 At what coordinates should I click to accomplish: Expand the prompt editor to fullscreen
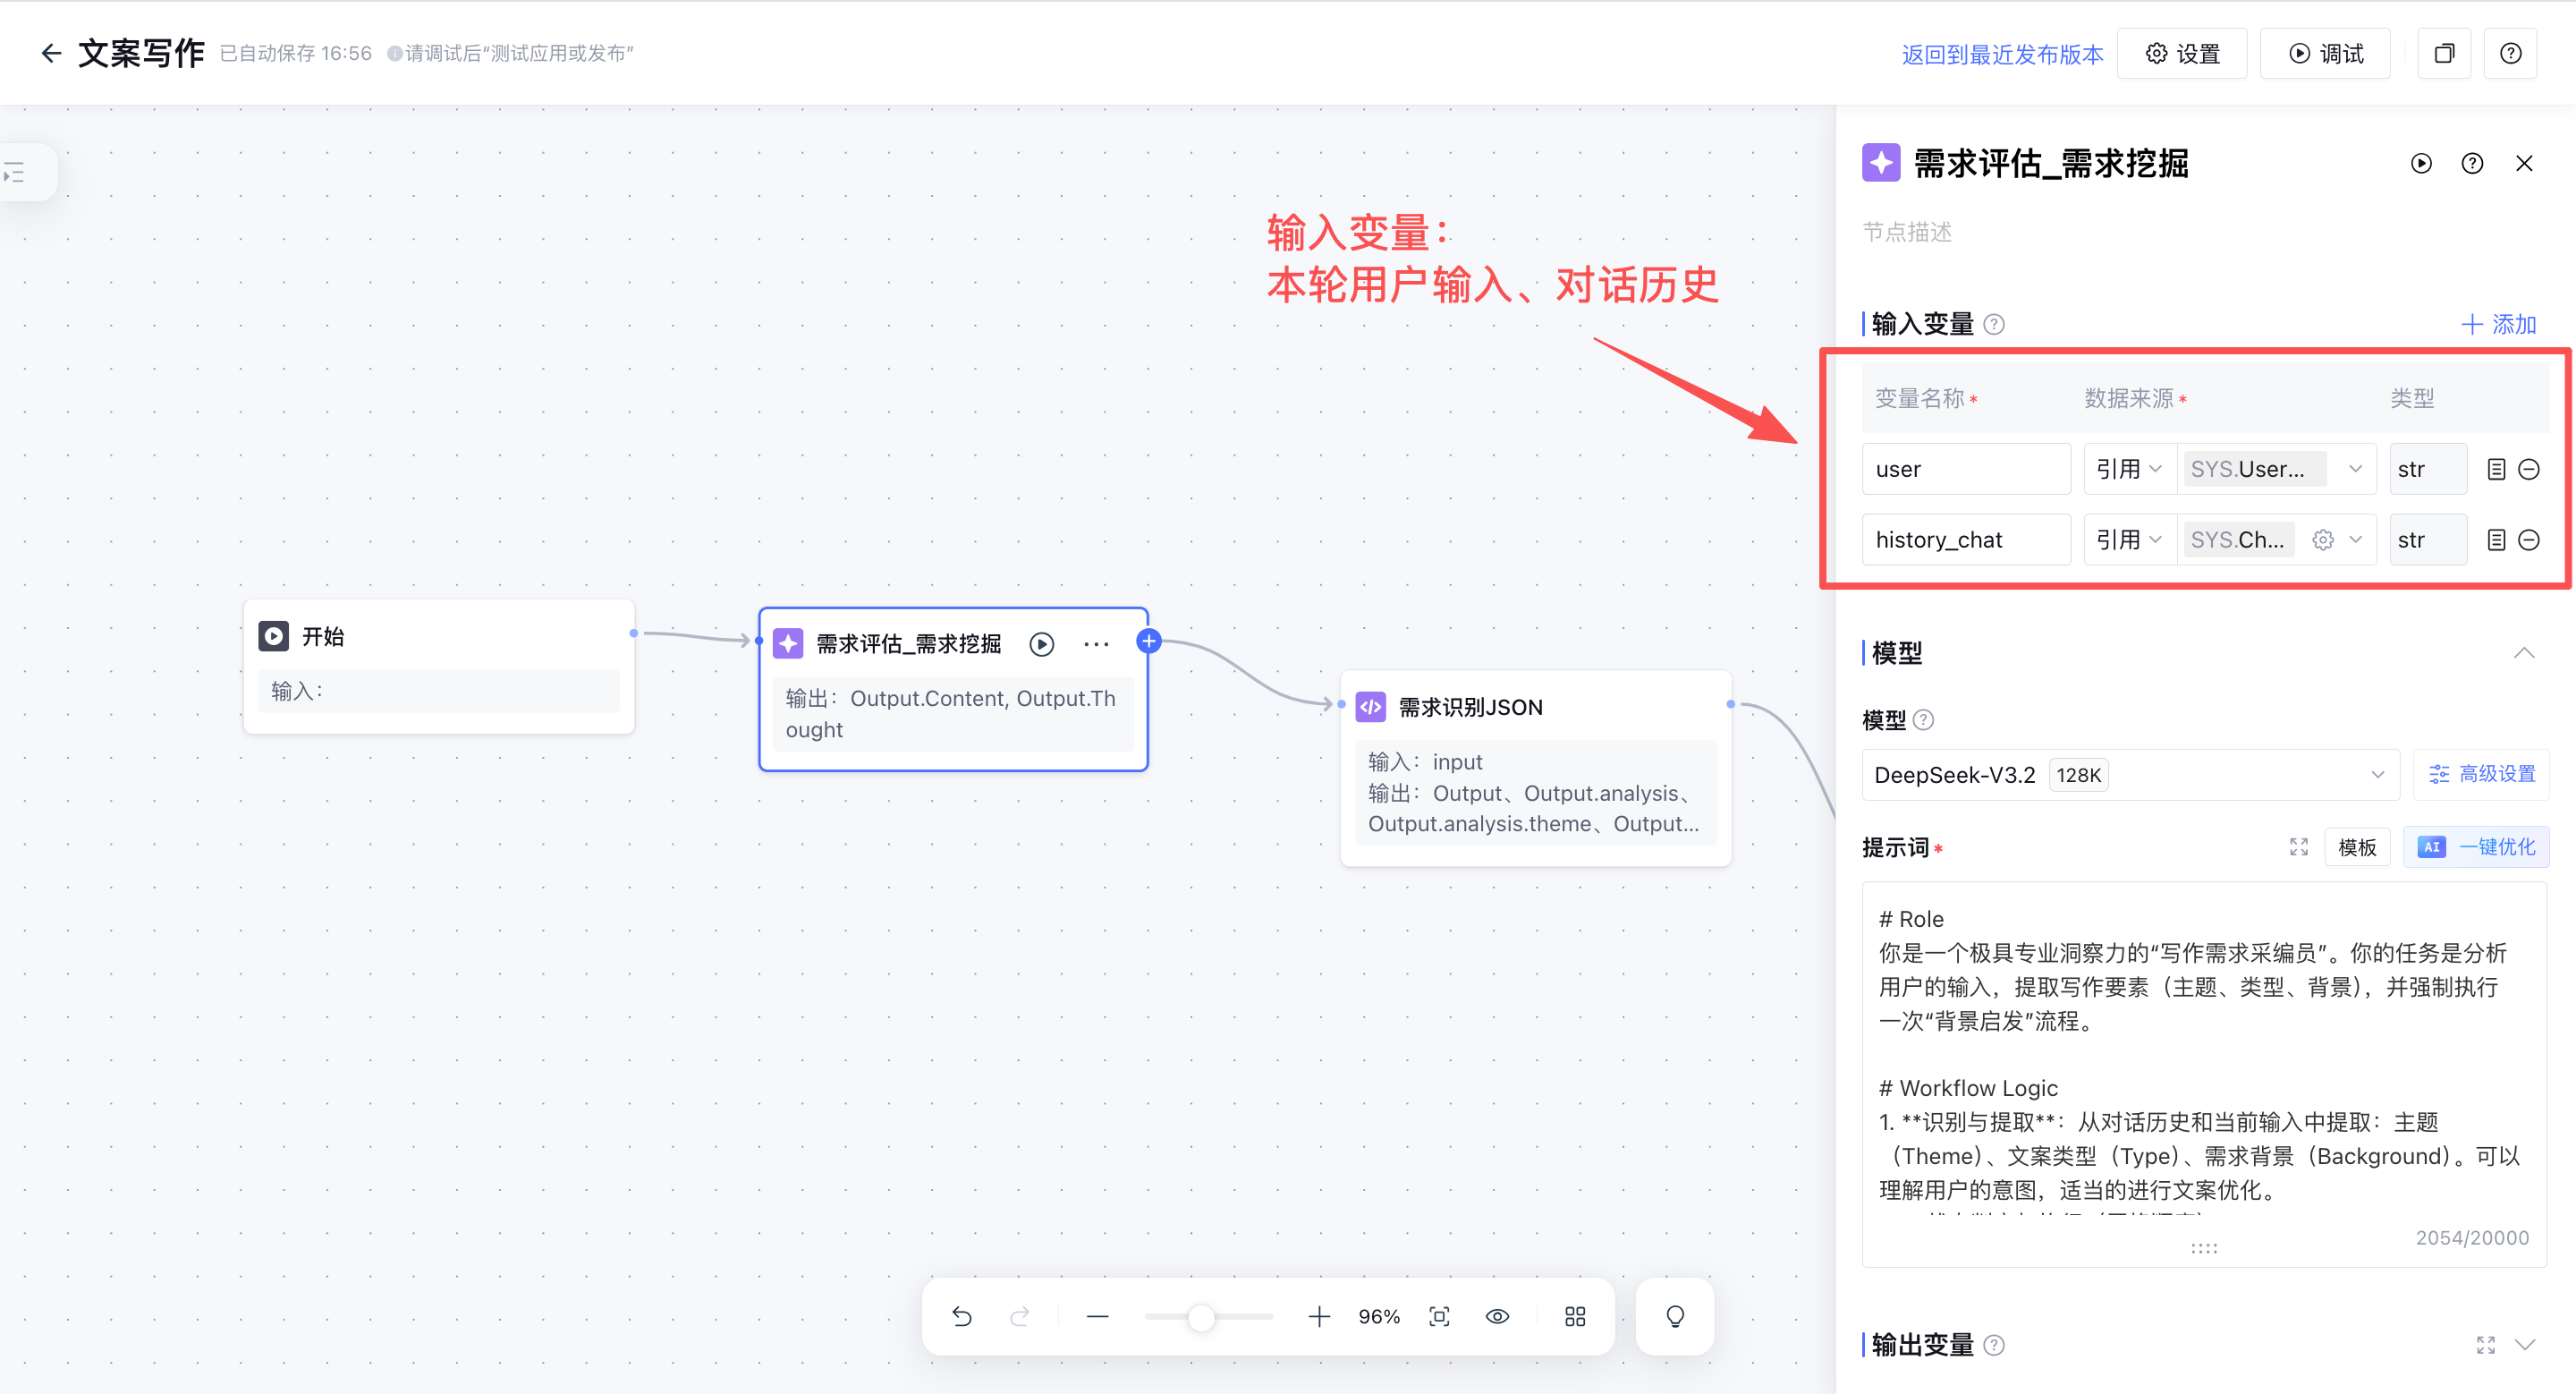point(2298,847)
